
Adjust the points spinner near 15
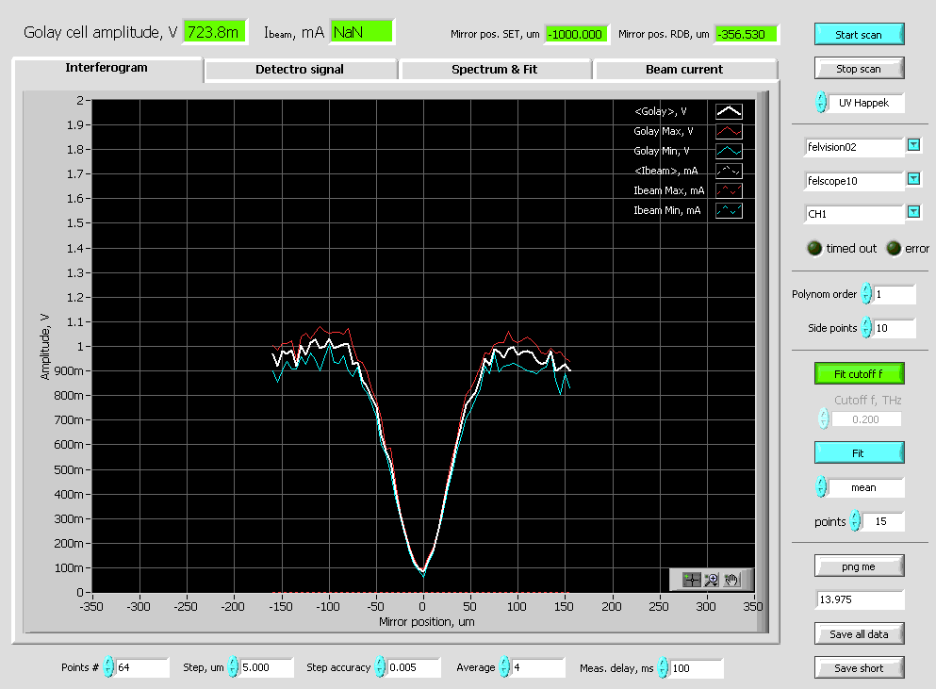point(856,521)
